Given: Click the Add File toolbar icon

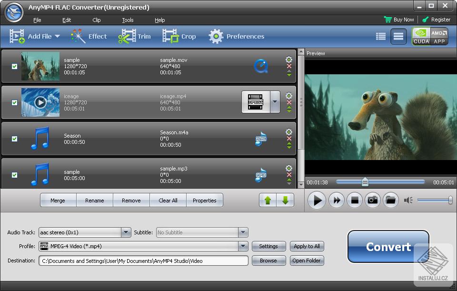Looking at the screenshot, I should coord(17,36).
